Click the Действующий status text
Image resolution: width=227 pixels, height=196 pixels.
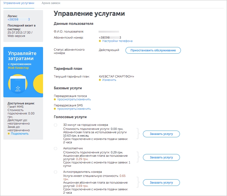tap(109, 50)
